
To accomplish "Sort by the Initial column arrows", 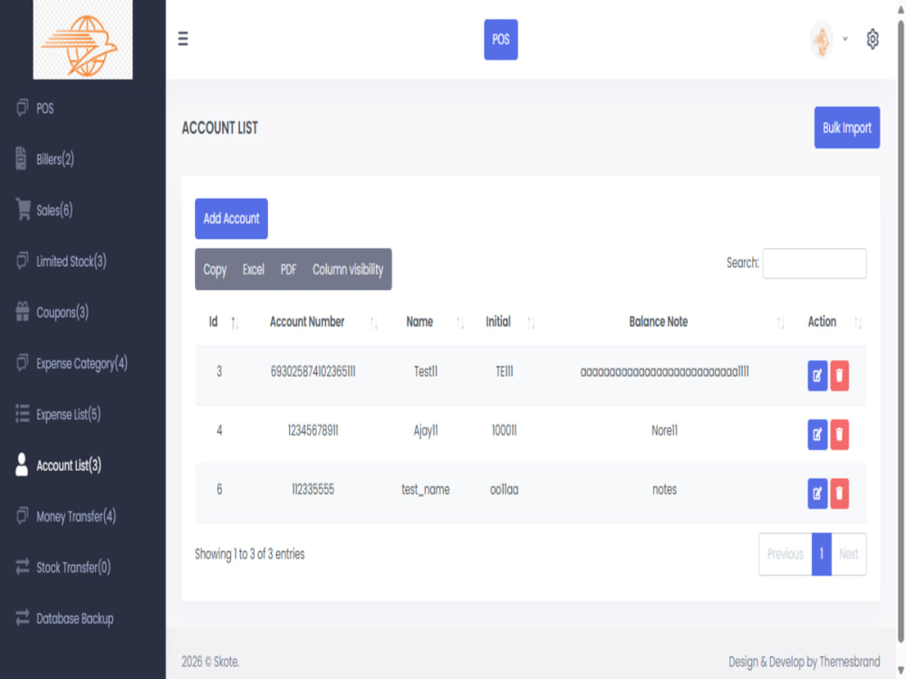I will 531,323.
